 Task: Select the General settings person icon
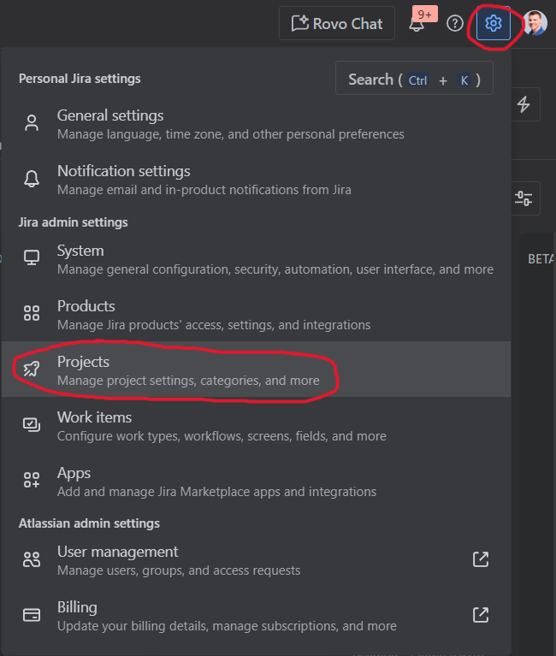click(32, 123)
